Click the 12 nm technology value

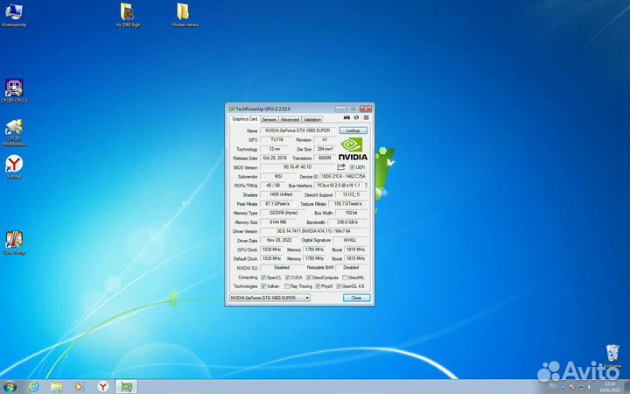(x=276, y=149)
